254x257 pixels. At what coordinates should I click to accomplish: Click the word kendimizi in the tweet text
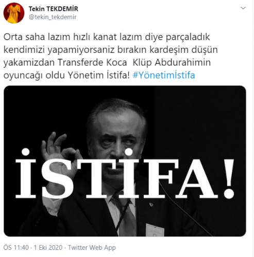tap(24, 50)
